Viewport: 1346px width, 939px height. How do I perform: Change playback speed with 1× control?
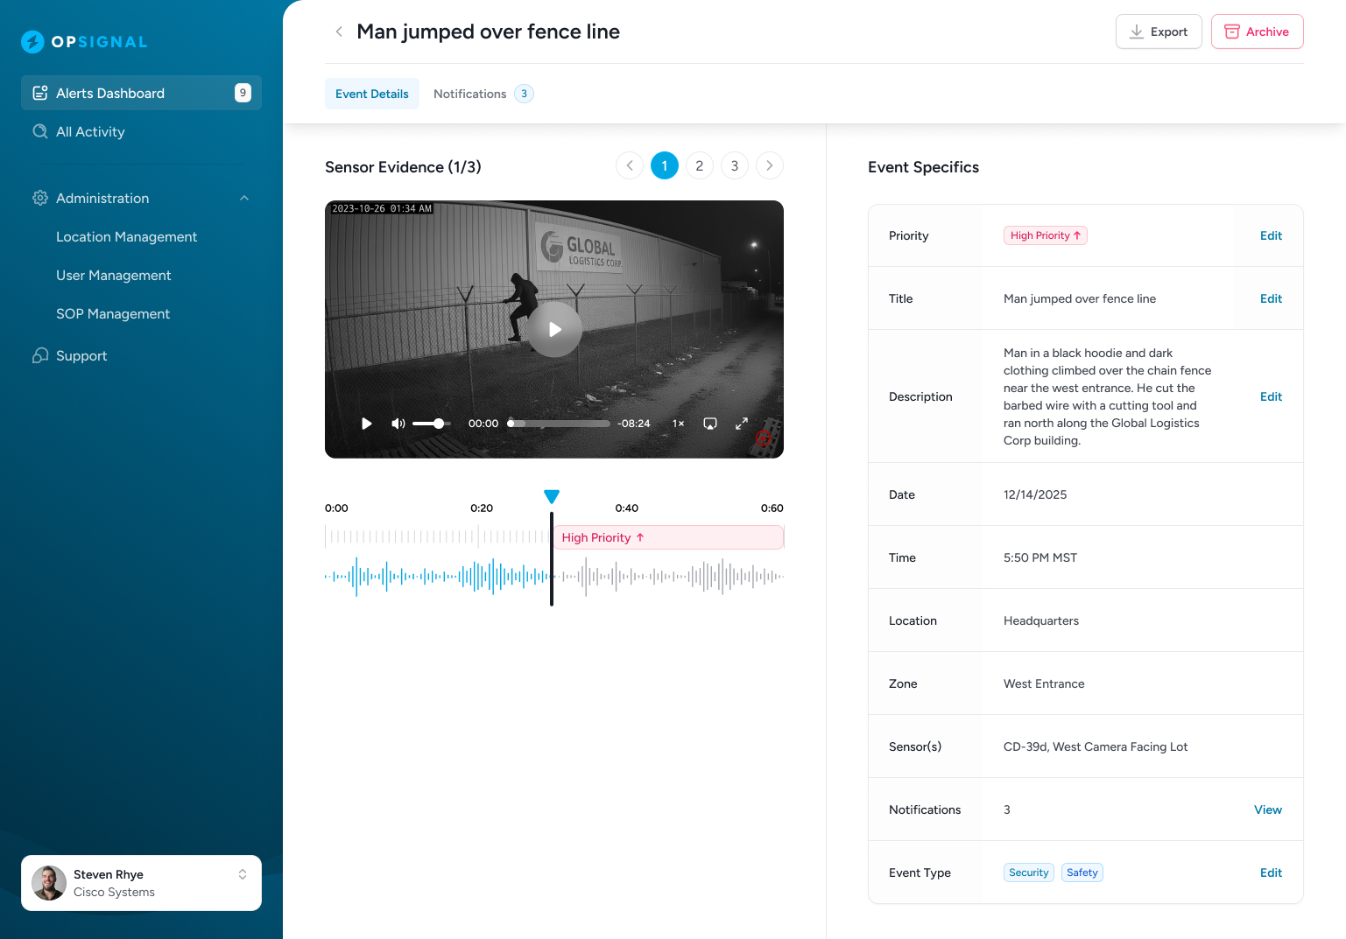tap(678, 424)
